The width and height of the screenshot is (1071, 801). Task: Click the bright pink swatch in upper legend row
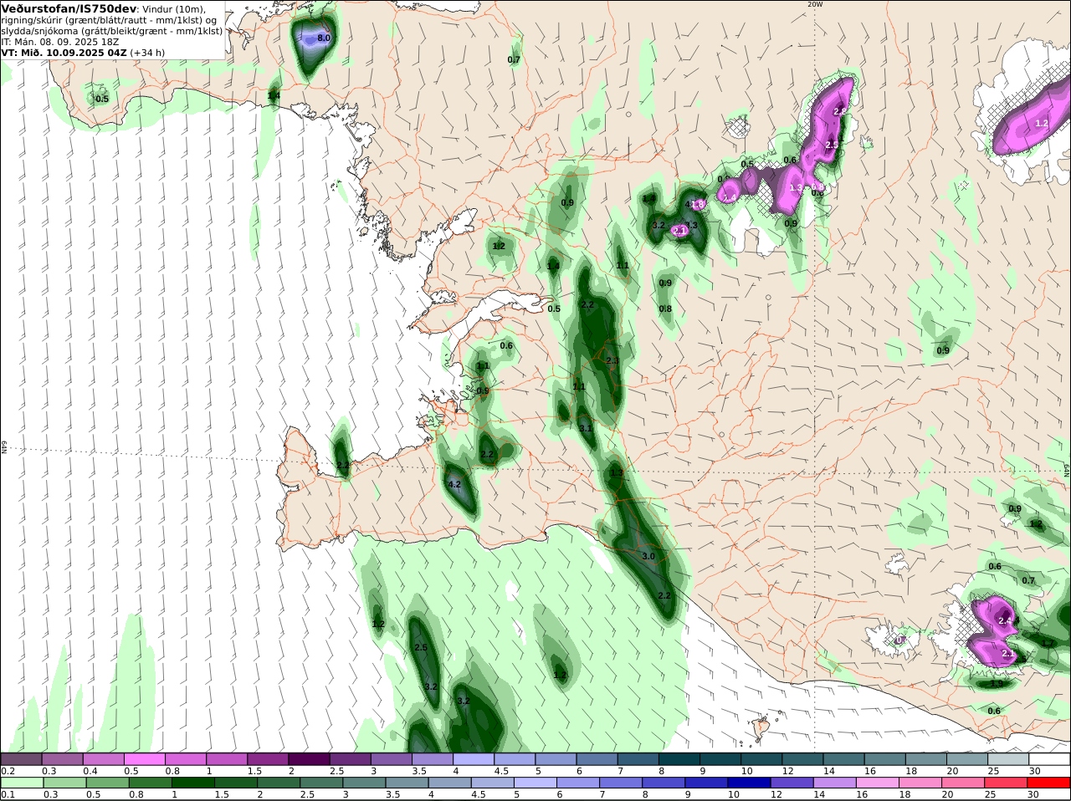click(x=144, y=759)
